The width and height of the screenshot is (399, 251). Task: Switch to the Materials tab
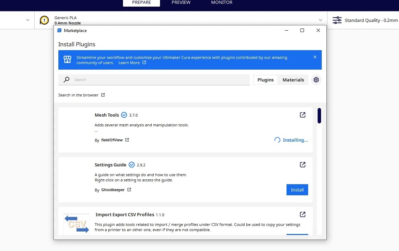[x=293, y=80]
